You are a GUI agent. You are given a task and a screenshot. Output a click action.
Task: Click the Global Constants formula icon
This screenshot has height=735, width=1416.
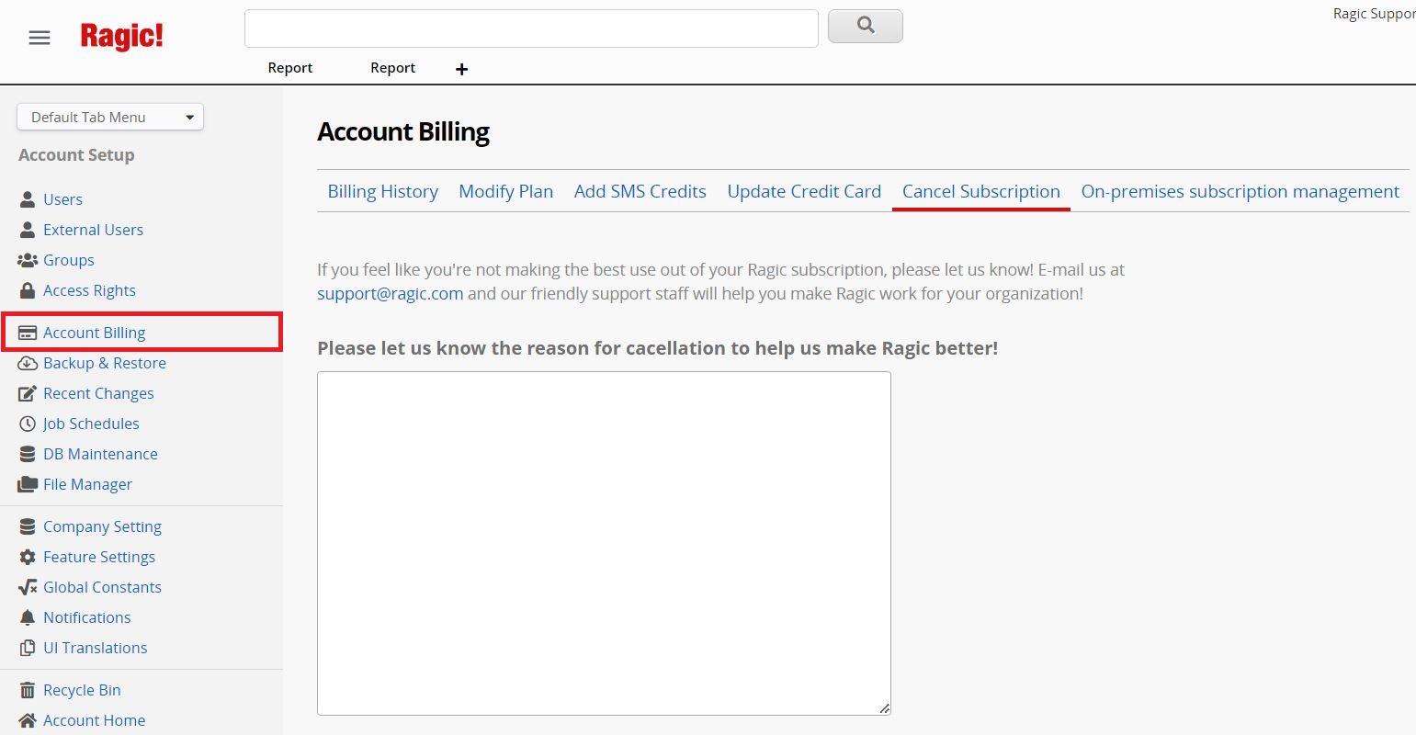click(28, 587)
